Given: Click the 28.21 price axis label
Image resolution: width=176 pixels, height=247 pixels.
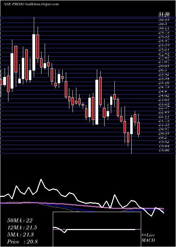Looking at the screenshot, I should pyautogui.click(x=164, y=49).
